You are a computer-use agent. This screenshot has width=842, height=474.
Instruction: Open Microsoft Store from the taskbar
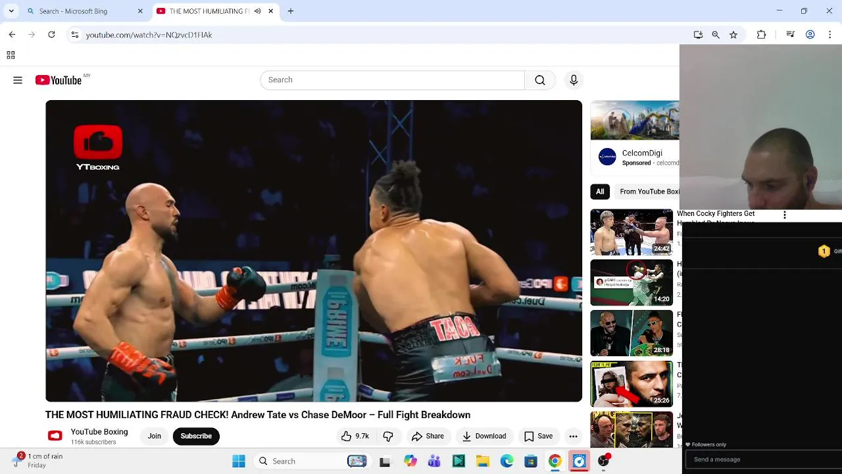[x=531, y=461]
